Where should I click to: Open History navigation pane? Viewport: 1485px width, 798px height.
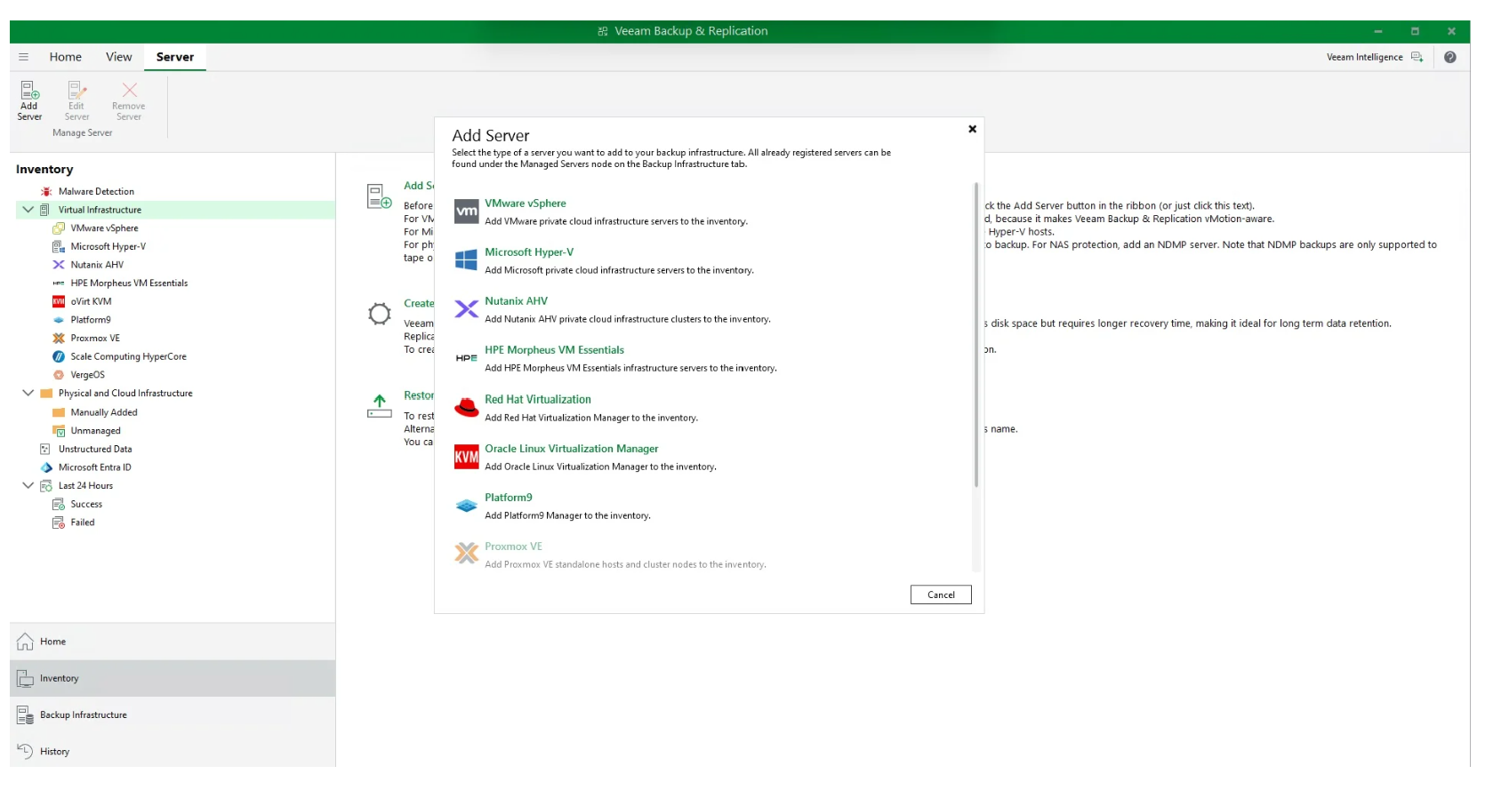(x=173, y=751)
